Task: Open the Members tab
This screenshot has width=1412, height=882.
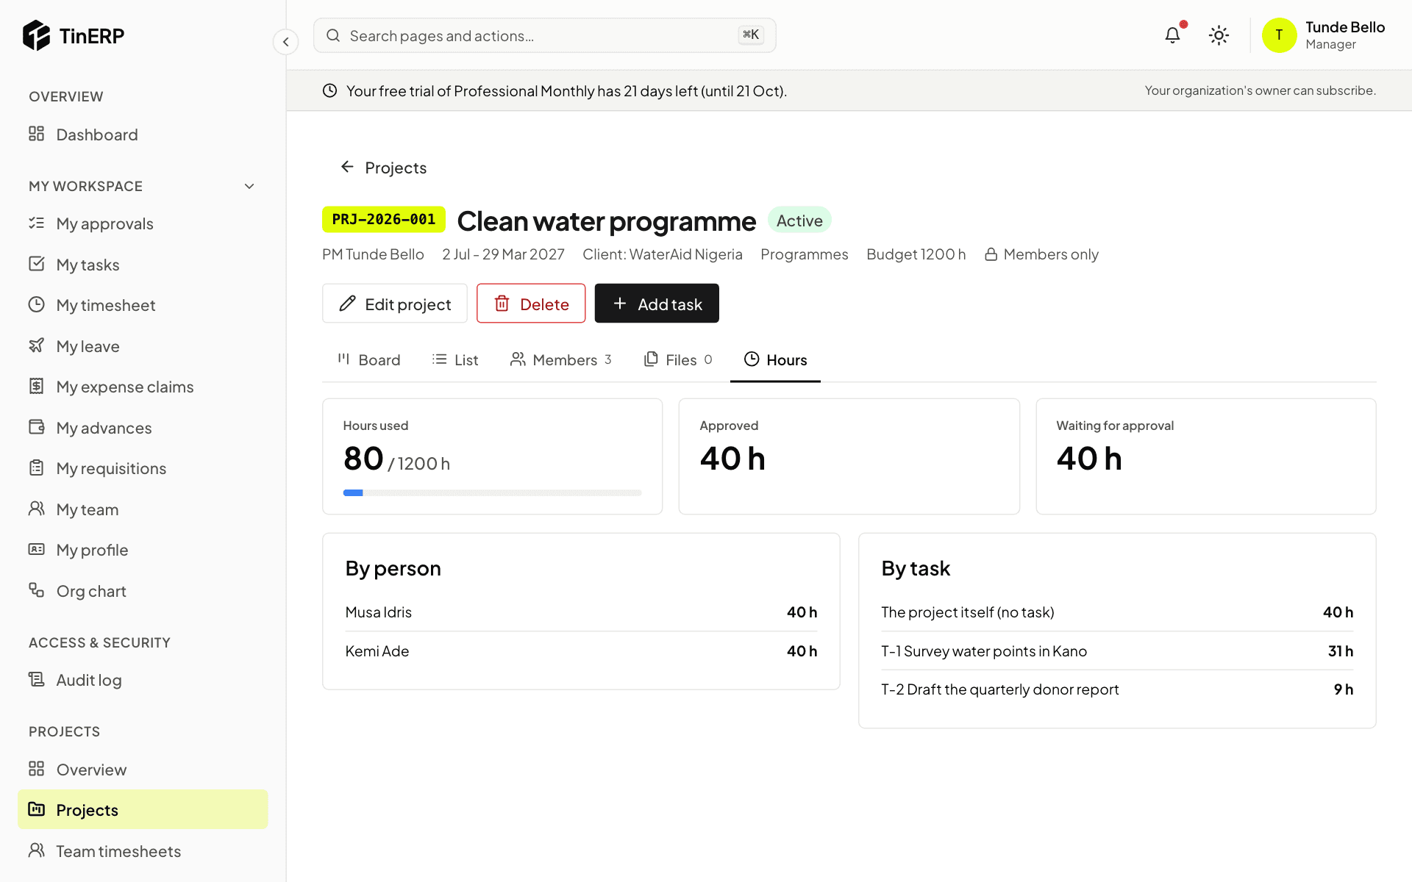Action: 561,359
